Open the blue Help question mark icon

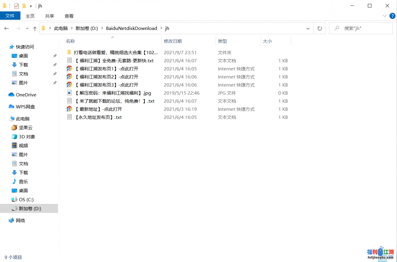pos(392,16)
